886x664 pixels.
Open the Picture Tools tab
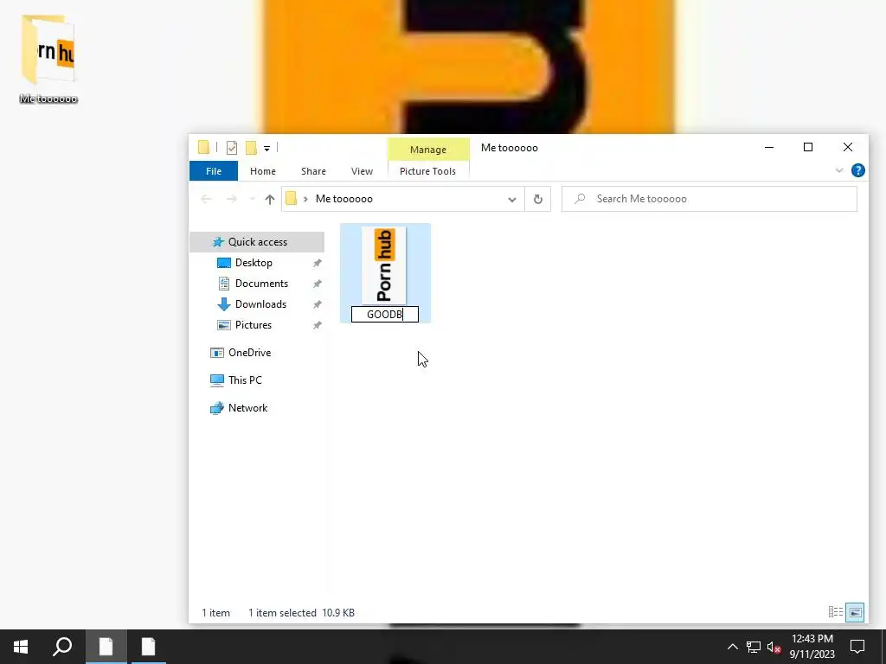pos(427,171)
